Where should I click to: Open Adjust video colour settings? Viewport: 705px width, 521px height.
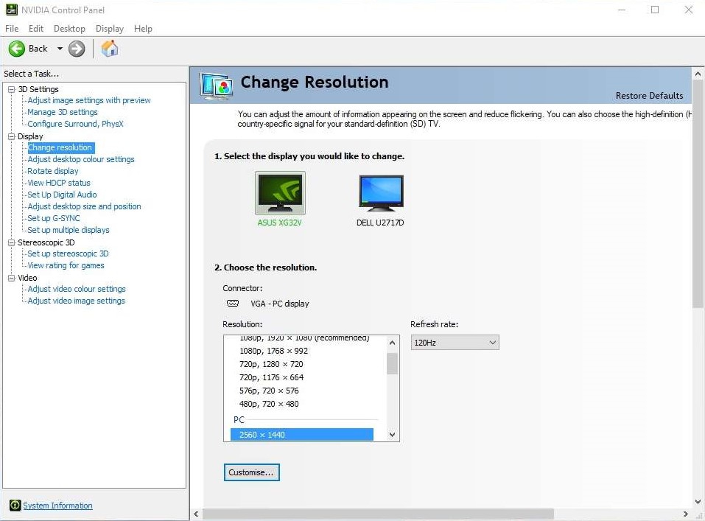(x=77, y=289)
